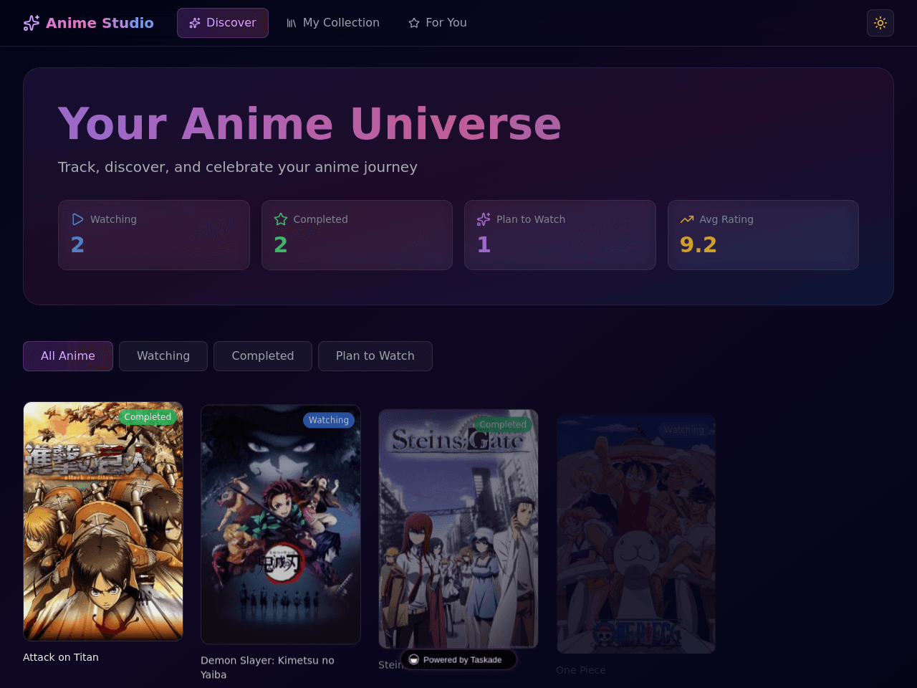Click the play icon in Watching stat card
Image resolution: width=917 pixels, height=688 pixels.
point(77,219)
